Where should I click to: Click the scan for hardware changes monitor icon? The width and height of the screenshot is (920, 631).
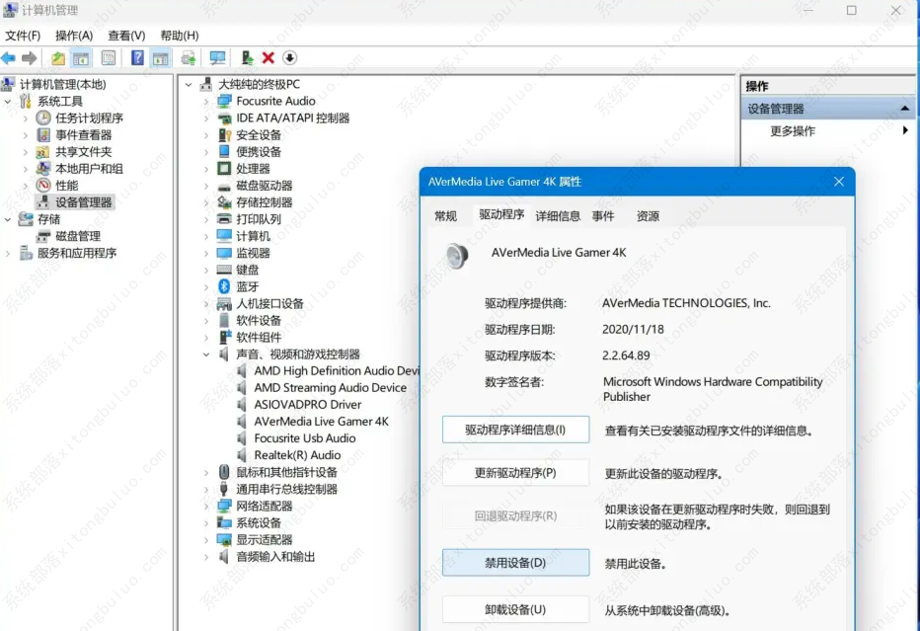click(217, 58)
